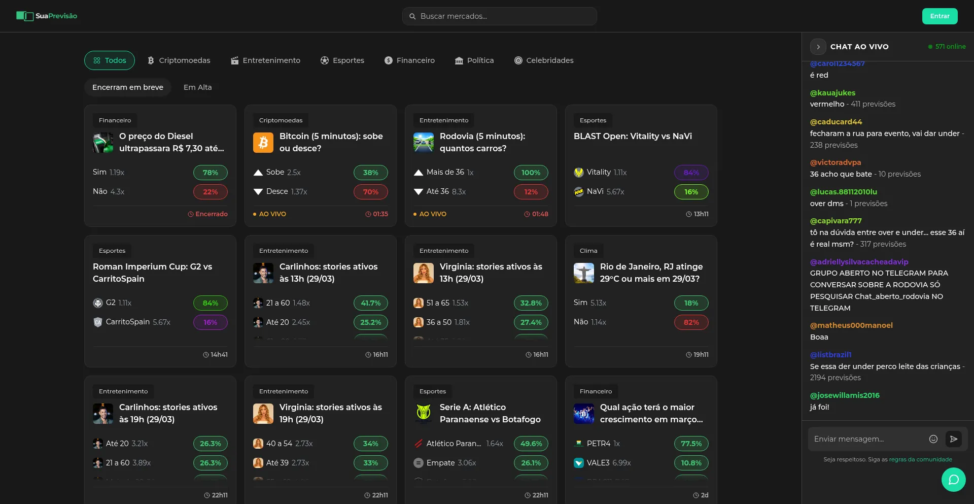Switch to the Em Alta filter
This screenshot has height=504, width=974.
[x=198, y=87]
